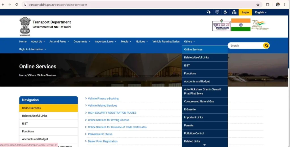290x147 pixels.
Task: Select ISBT in the left Navigation panel
Action: [25, 124]
